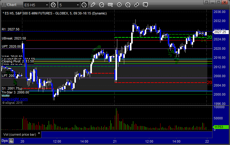The image size is (230, 145).
Task: Close the chart window
Action: pos(225,2)
